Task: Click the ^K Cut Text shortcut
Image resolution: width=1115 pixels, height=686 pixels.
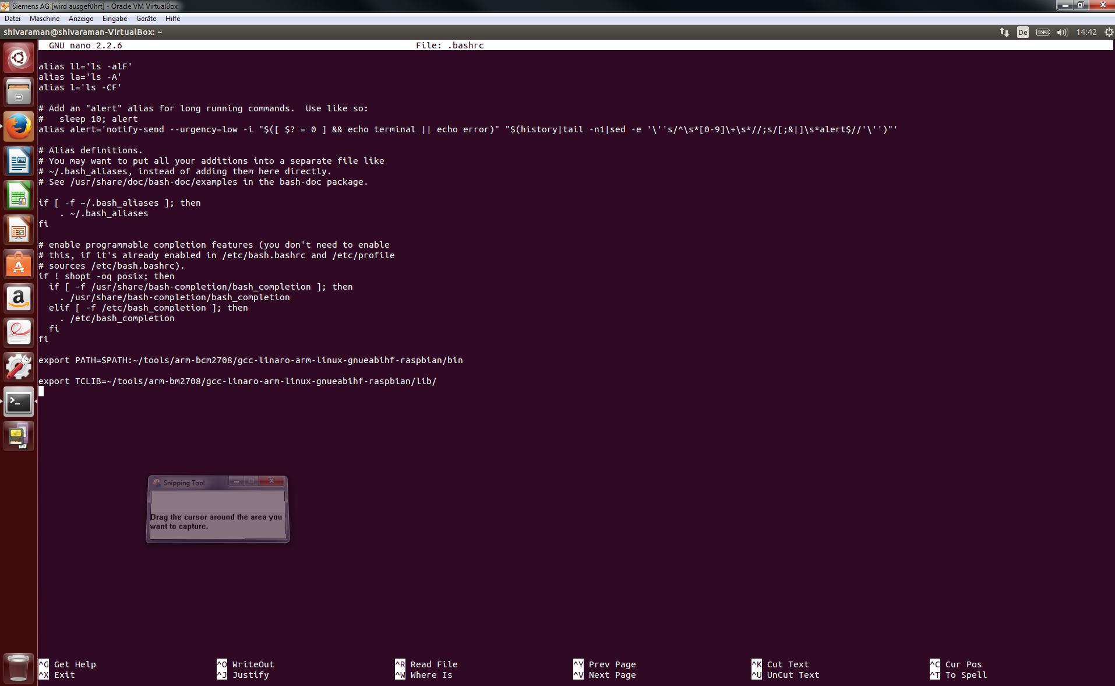Action: tap(781, 664)
